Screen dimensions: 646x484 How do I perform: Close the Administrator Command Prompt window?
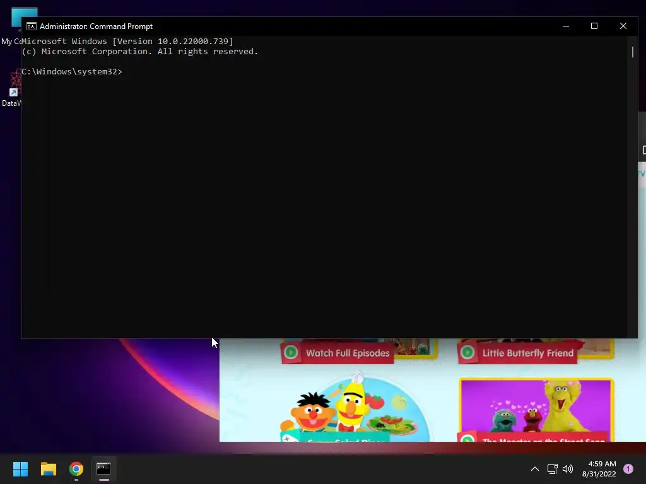(623, 26)
